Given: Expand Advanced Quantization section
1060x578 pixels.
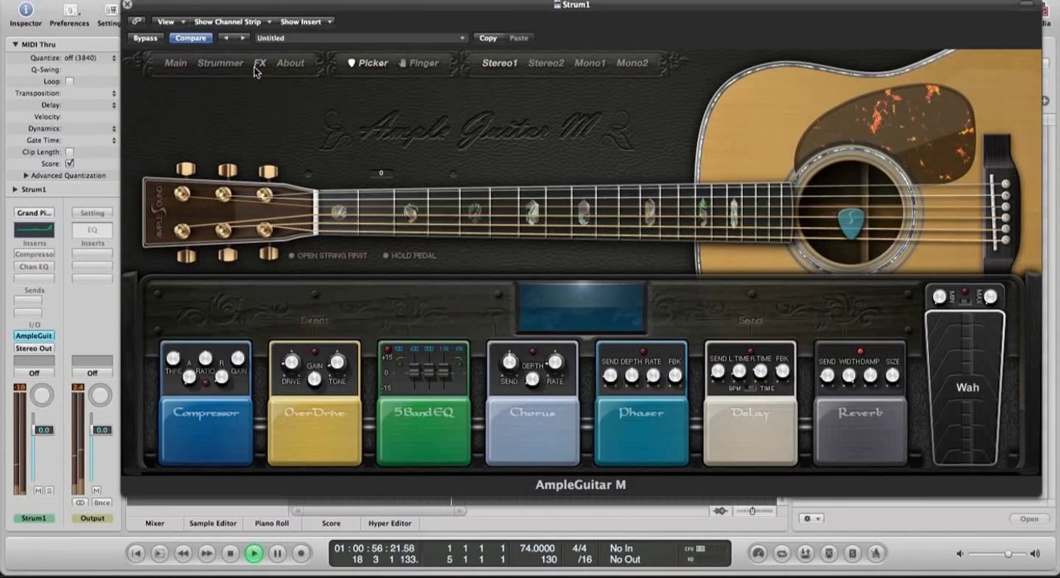Looking at the screenshot, I should coord(26,176).
